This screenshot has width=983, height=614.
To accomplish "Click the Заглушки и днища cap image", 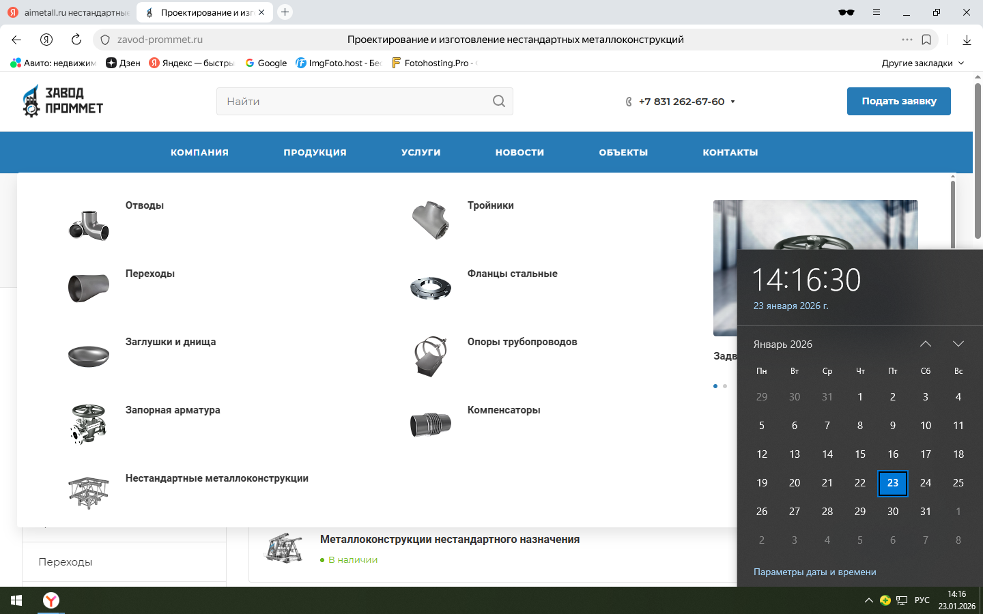I will coord(89,356).
